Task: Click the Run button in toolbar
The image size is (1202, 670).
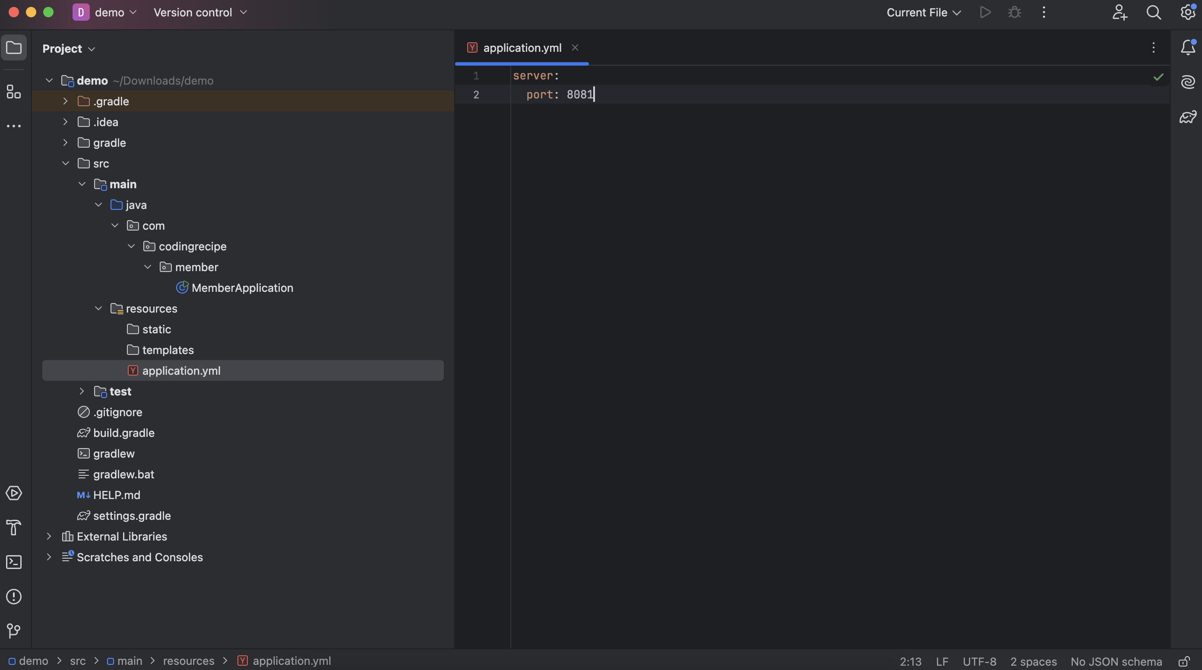Action: tap(985, 12)
